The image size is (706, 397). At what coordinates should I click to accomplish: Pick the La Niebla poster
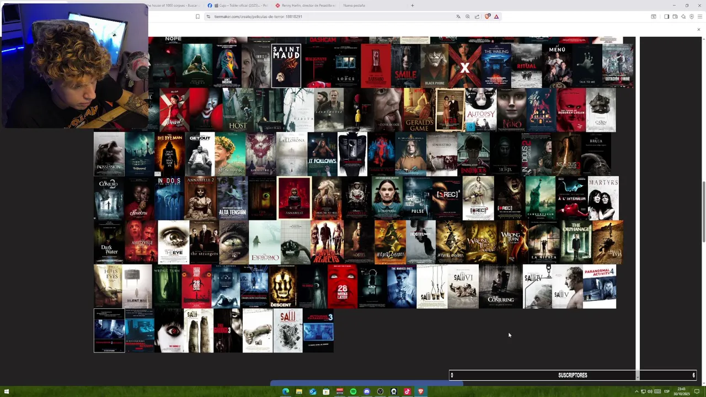(544, 242)
